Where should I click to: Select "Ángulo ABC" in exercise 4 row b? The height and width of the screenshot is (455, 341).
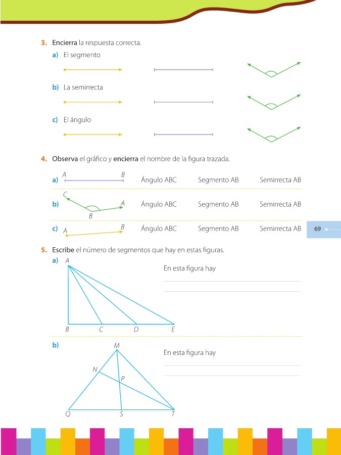pos(159,205)
